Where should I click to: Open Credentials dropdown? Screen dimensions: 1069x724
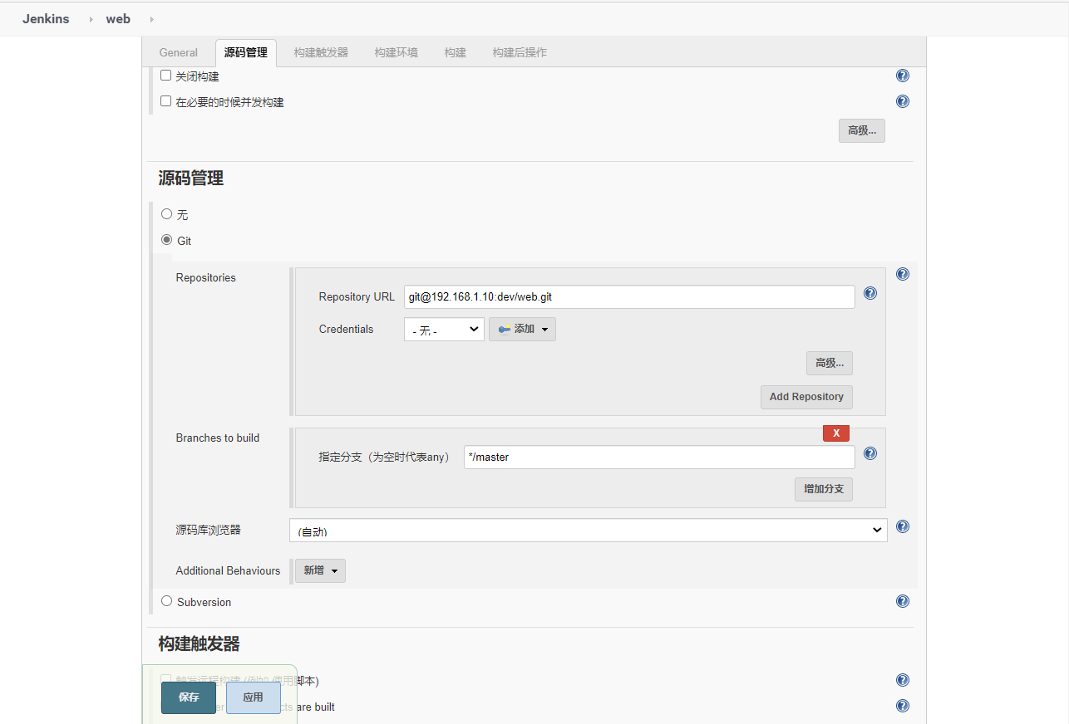coord(444,330)
